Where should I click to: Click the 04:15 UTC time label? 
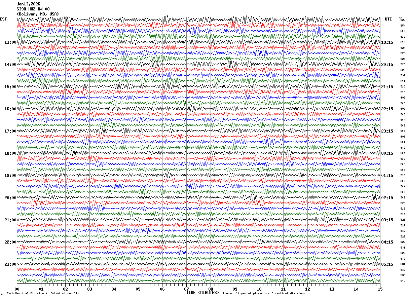click(x=387, y=242)
